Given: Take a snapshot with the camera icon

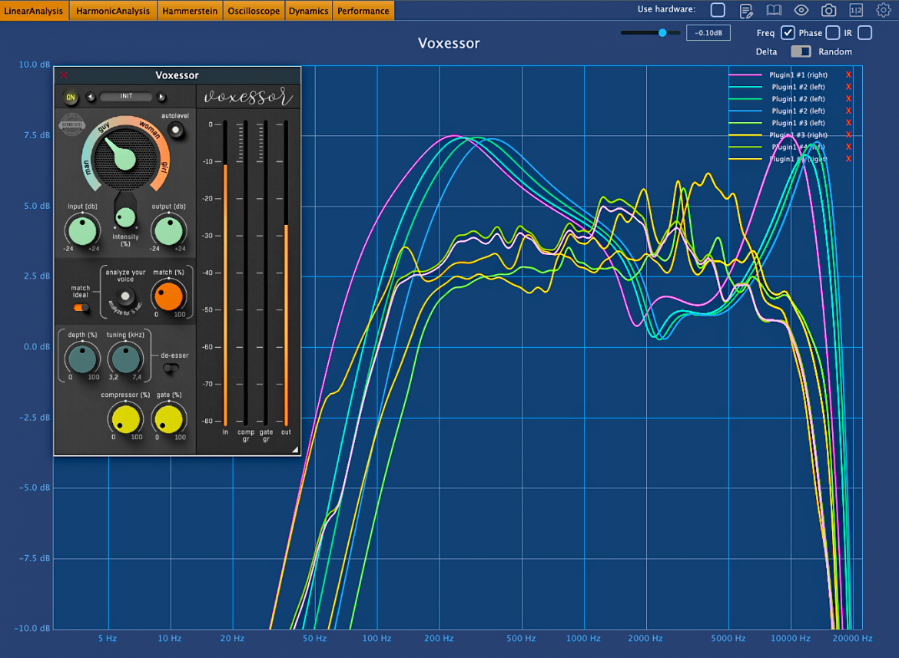Looking at the screenshot, I should [x=828, y=10].
